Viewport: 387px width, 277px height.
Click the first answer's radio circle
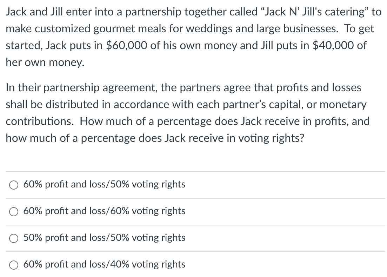14,185
